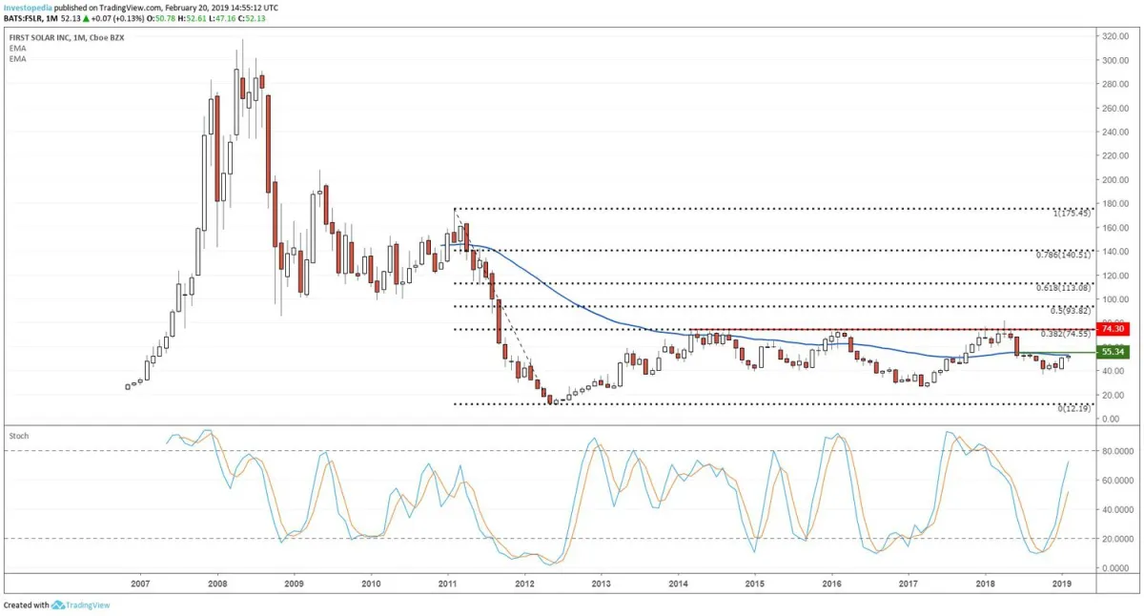The height and width of the screenshot is (616, 1144).
Task: Click the 2017 year label on time axis
Action: point(908,583)
